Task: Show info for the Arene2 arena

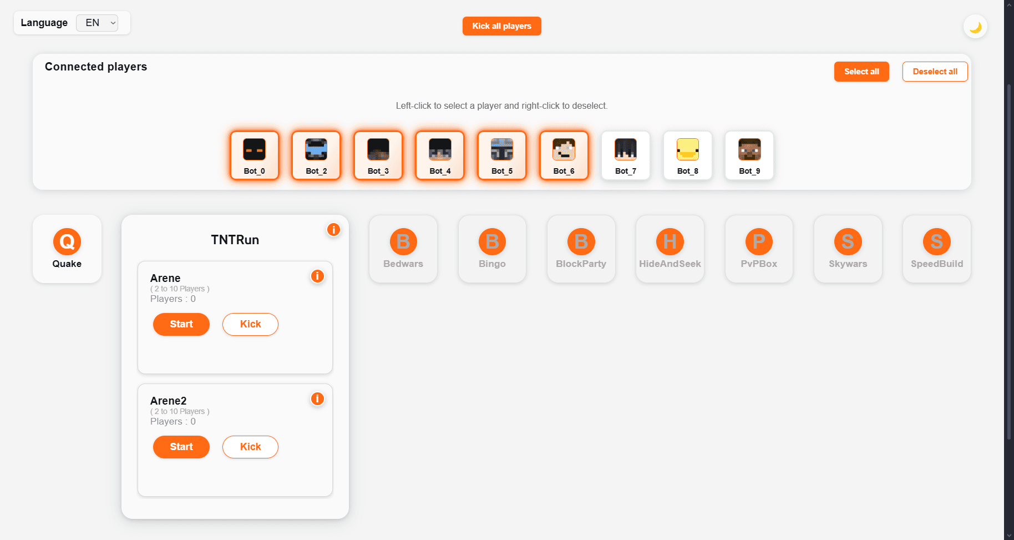Action: [317, 398]
